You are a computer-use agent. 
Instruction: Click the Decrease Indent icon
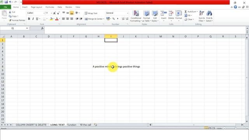tap(77, 19)
